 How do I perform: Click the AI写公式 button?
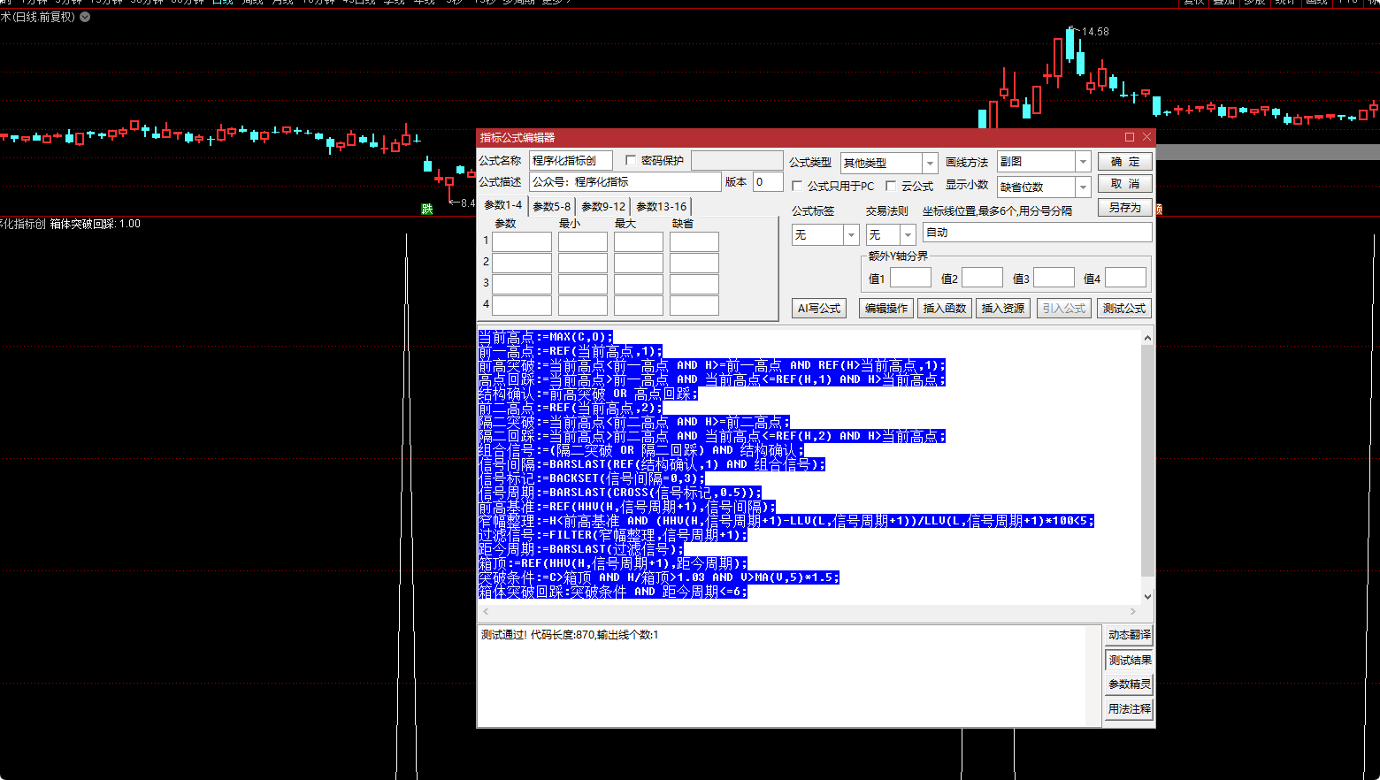[818, 309]
